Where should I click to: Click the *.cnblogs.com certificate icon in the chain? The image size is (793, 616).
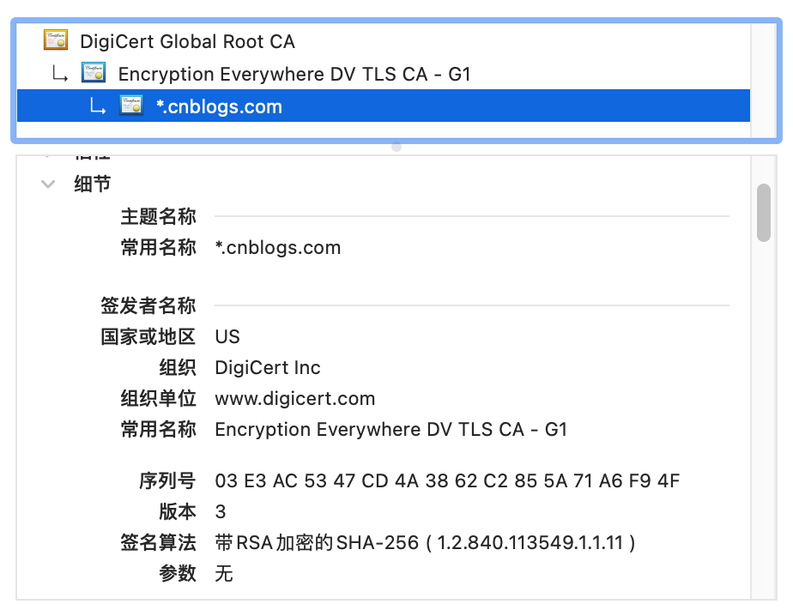tap(131, 106)
